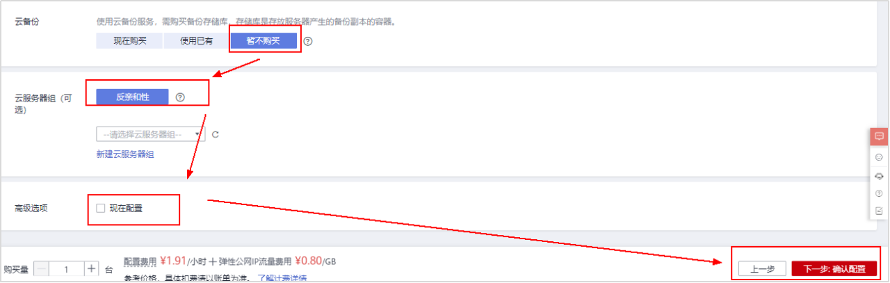Enable the 现在配置 advanced options checkbox
This screenshot has width=890, height=283.
coord(101,208)
